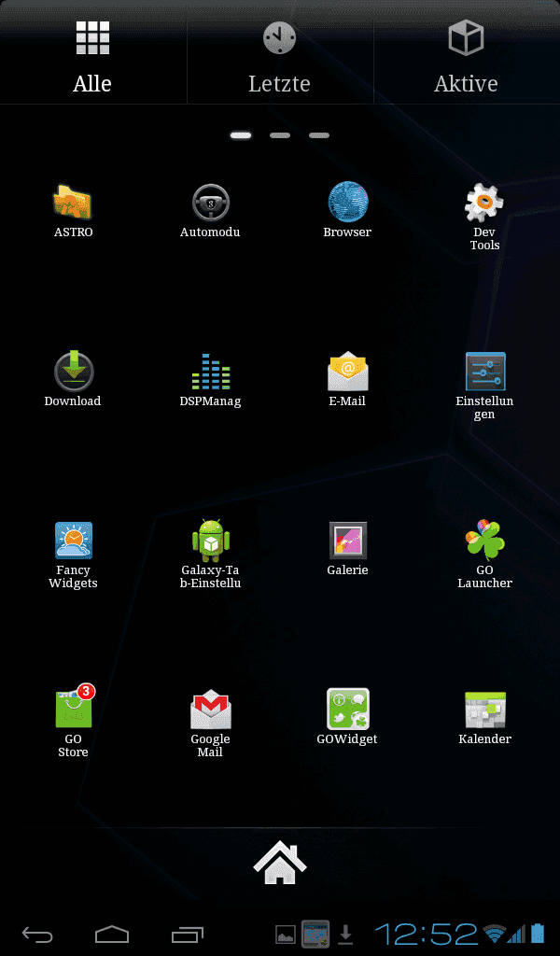
Task: Launch DSPManager equalizer app
Action: pos(210,372)
